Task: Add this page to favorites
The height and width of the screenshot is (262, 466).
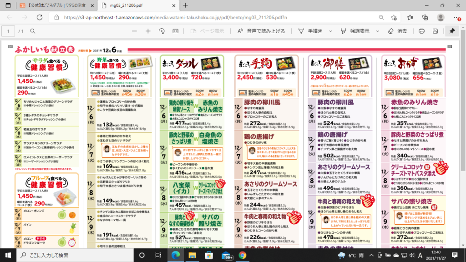Action: tap(394, 18)
